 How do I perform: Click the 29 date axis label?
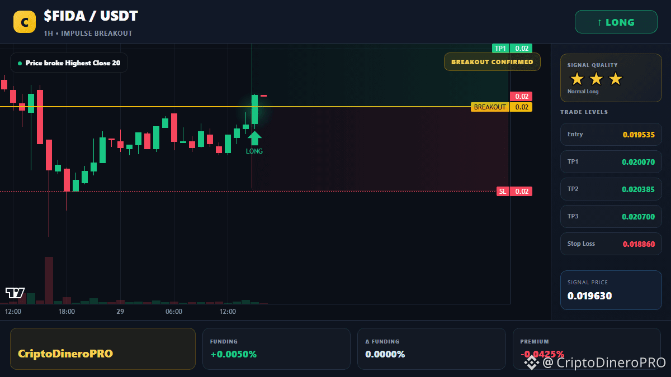pos(120,312)
